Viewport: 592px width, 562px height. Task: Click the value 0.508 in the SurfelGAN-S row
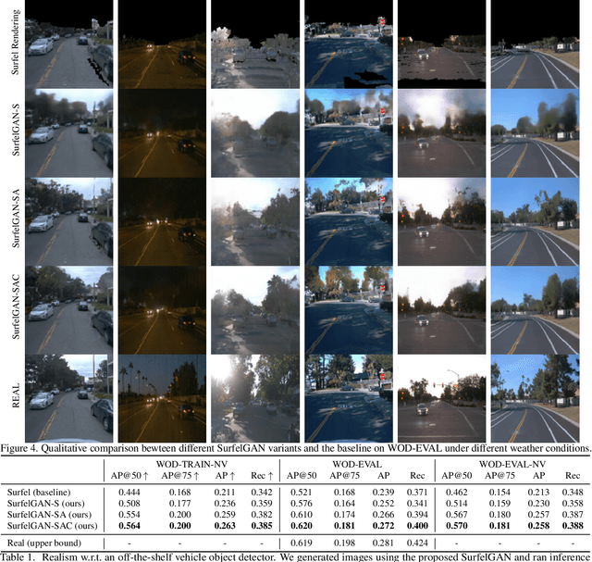pos(129,503)
